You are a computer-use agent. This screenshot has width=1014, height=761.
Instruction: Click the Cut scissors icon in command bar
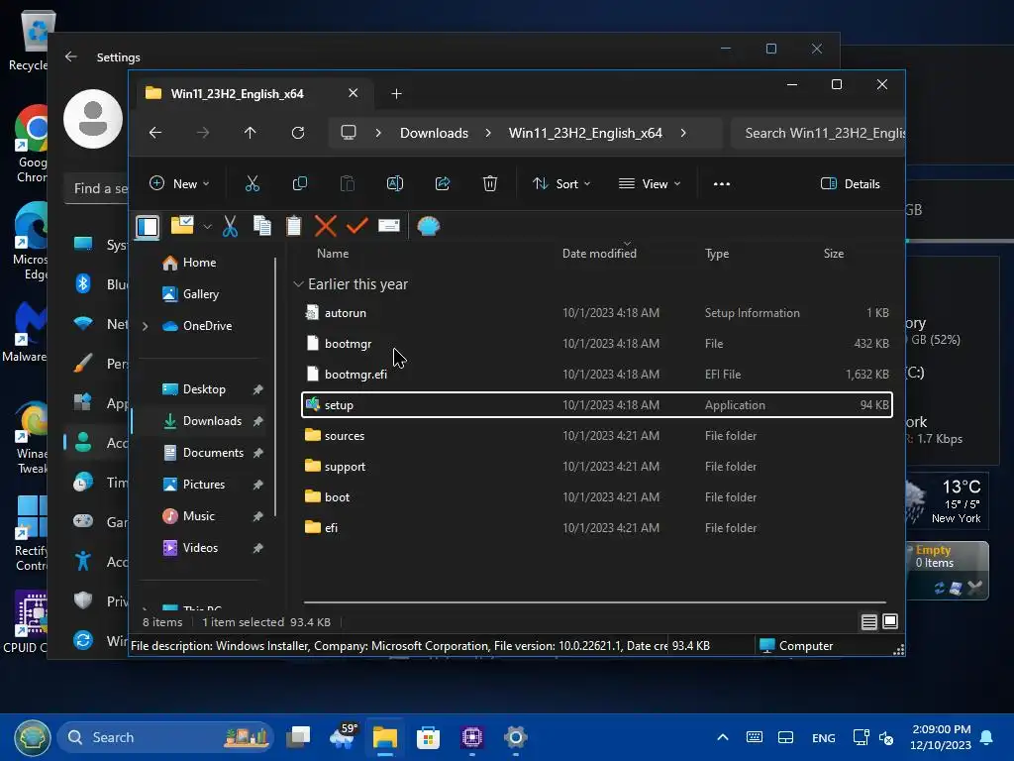(253, 183)
